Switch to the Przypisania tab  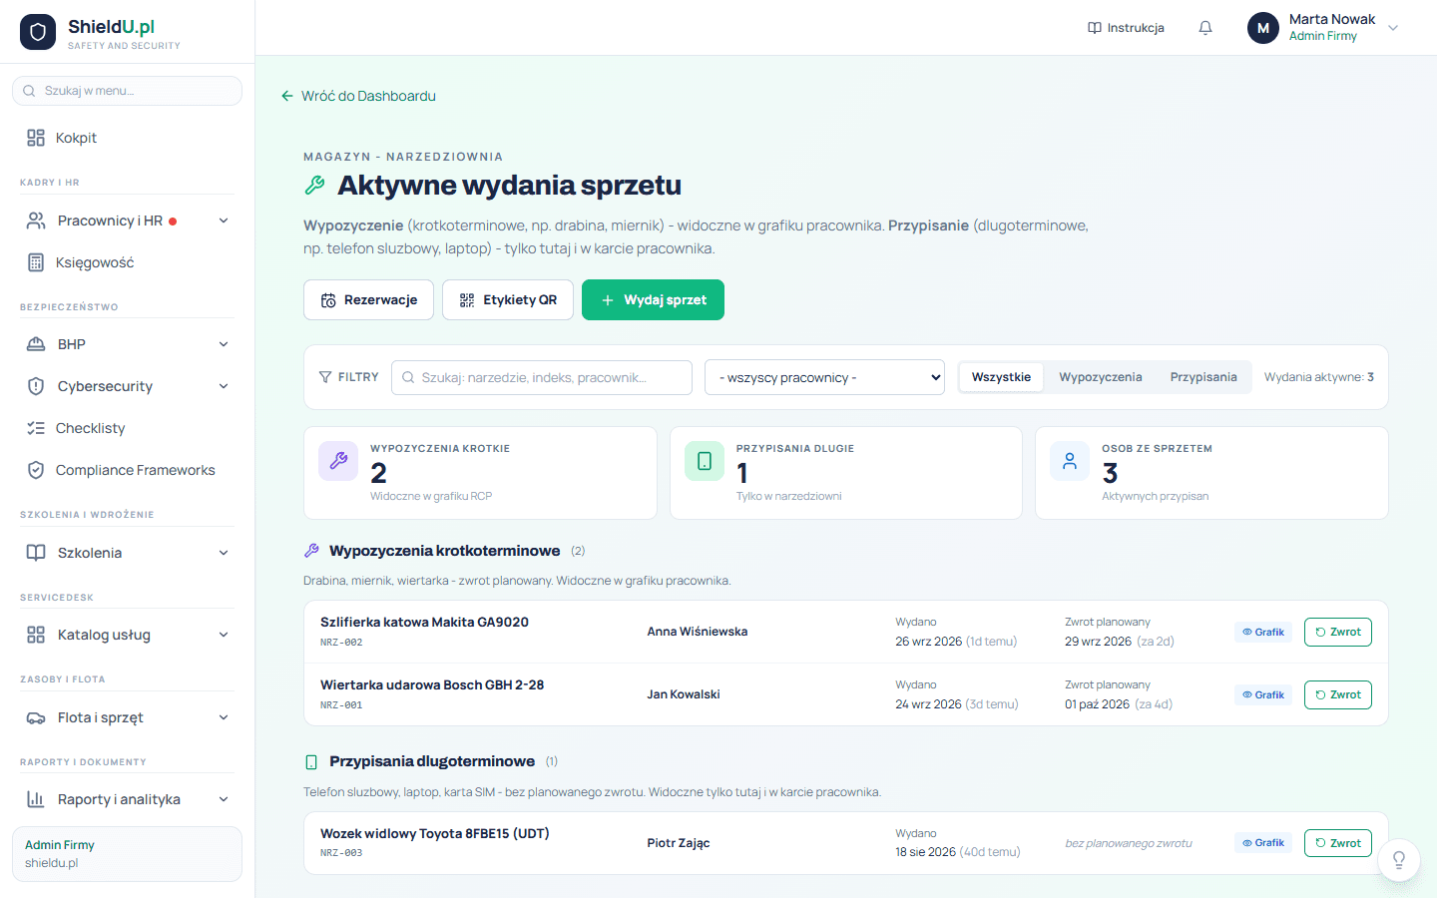point(1203,377)
